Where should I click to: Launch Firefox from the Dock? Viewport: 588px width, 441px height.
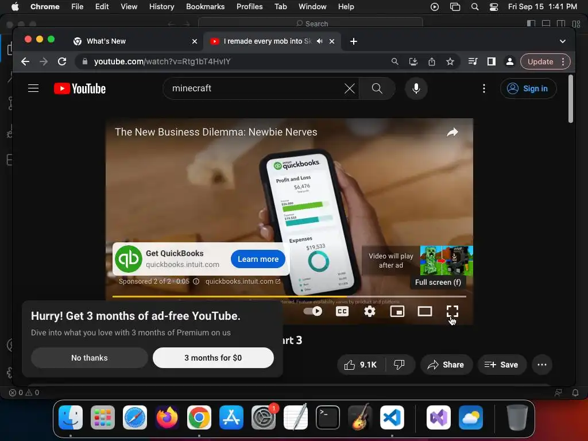point(167,417)
